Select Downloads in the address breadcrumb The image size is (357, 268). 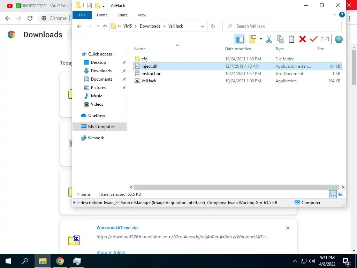[x=150, y=26]
